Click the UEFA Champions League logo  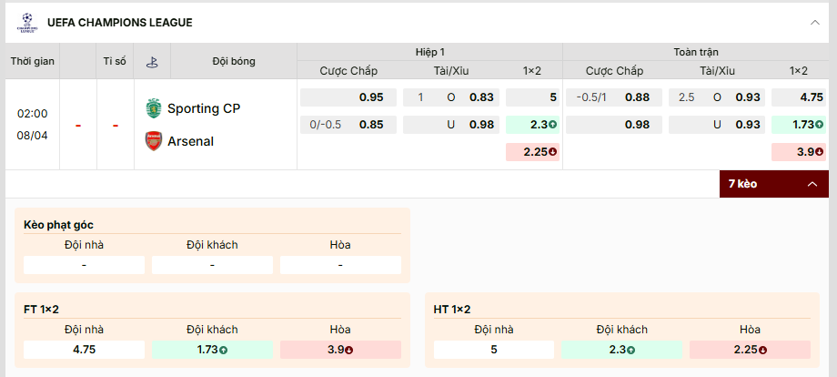[x=26, y=23]
